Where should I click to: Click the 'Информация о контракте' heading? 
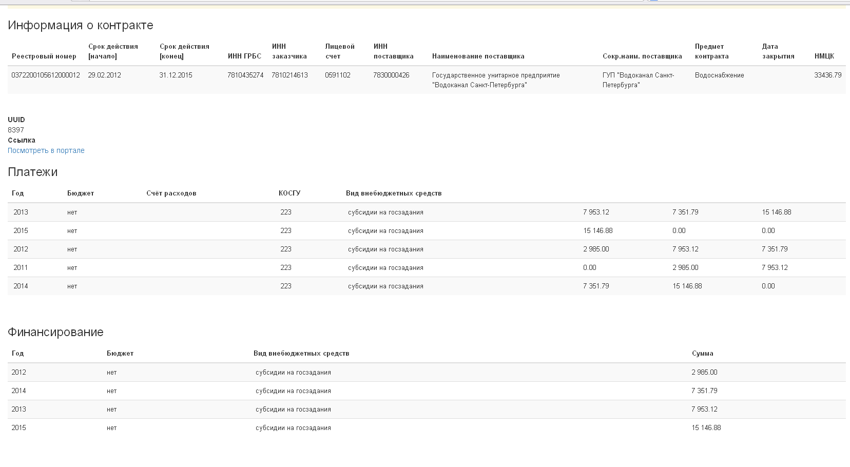click(80, 25)
